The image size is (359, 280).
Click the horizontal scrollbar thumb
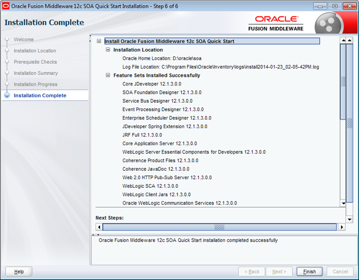(x=219, y=227)
